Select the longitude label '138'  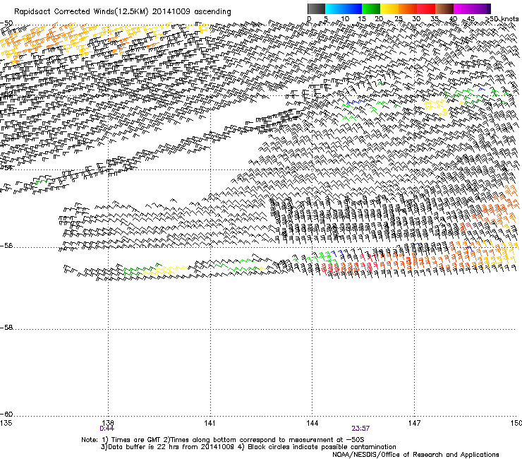107,423
